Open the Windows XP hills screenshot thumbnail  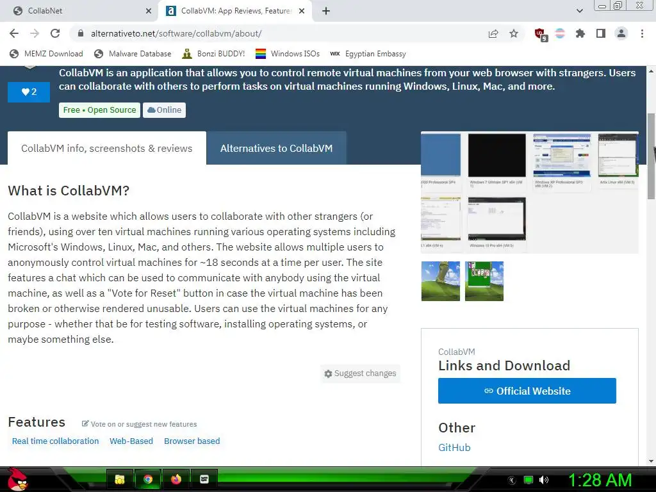[x=441, y=281]
